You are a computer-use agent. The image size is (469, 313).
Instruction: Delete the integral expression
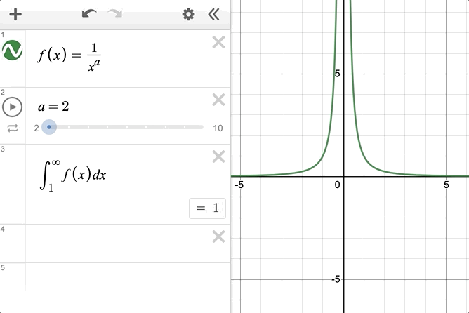218,156
